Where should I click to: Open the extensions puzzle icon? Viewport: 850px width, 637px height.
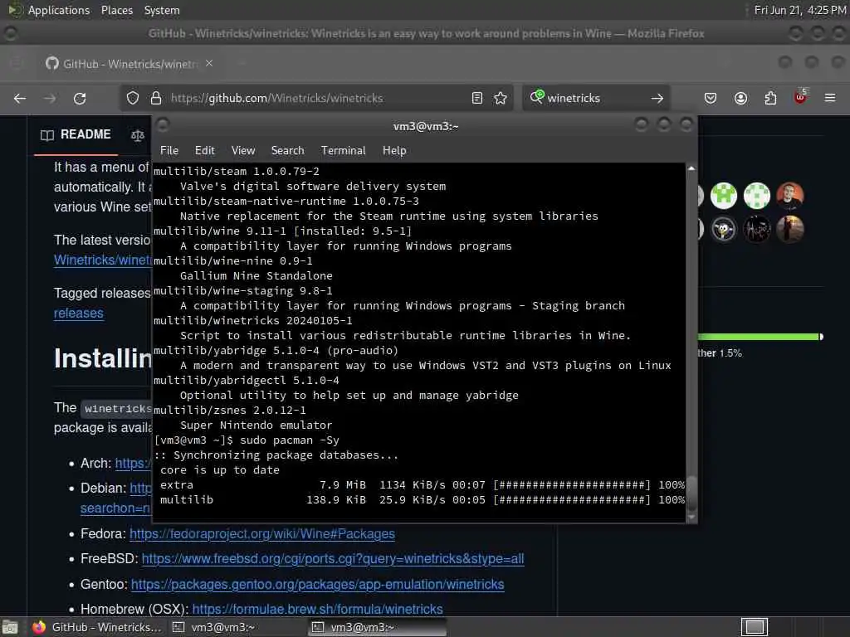pos(770,98)
